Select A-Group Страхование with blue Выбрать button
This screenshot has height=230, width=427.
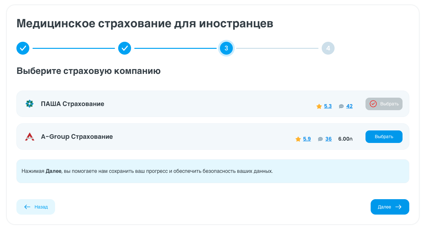point(384,137)
